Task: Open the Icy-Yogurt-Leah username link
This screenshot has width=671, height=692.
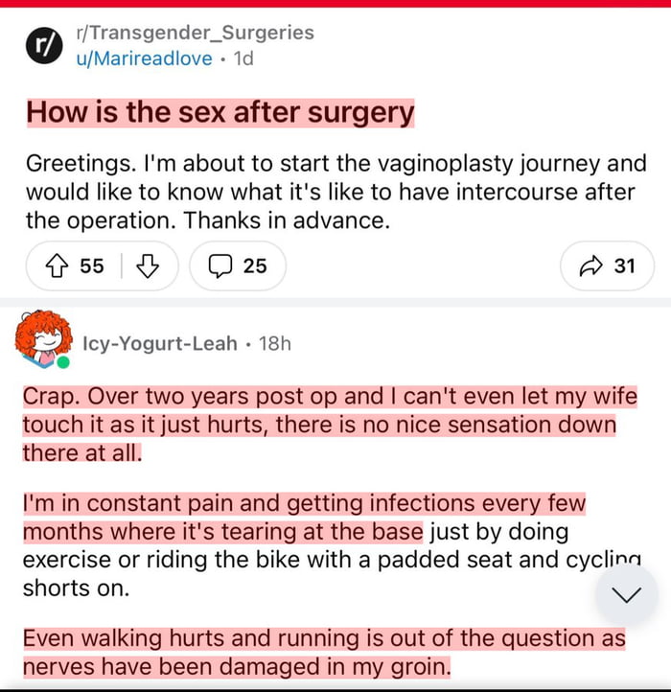Action: tap(160, 342)
